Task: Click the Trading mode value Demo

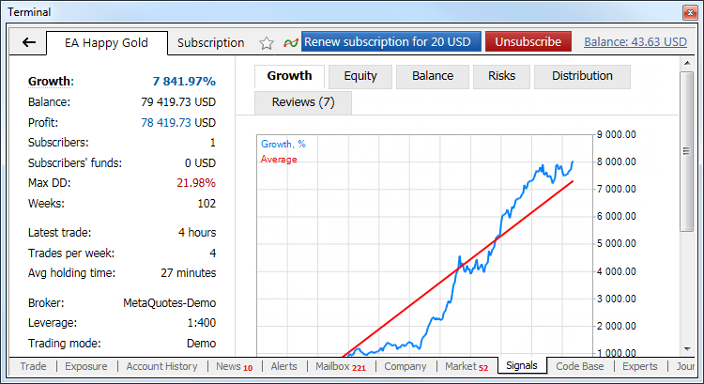Action: (202, 344)
